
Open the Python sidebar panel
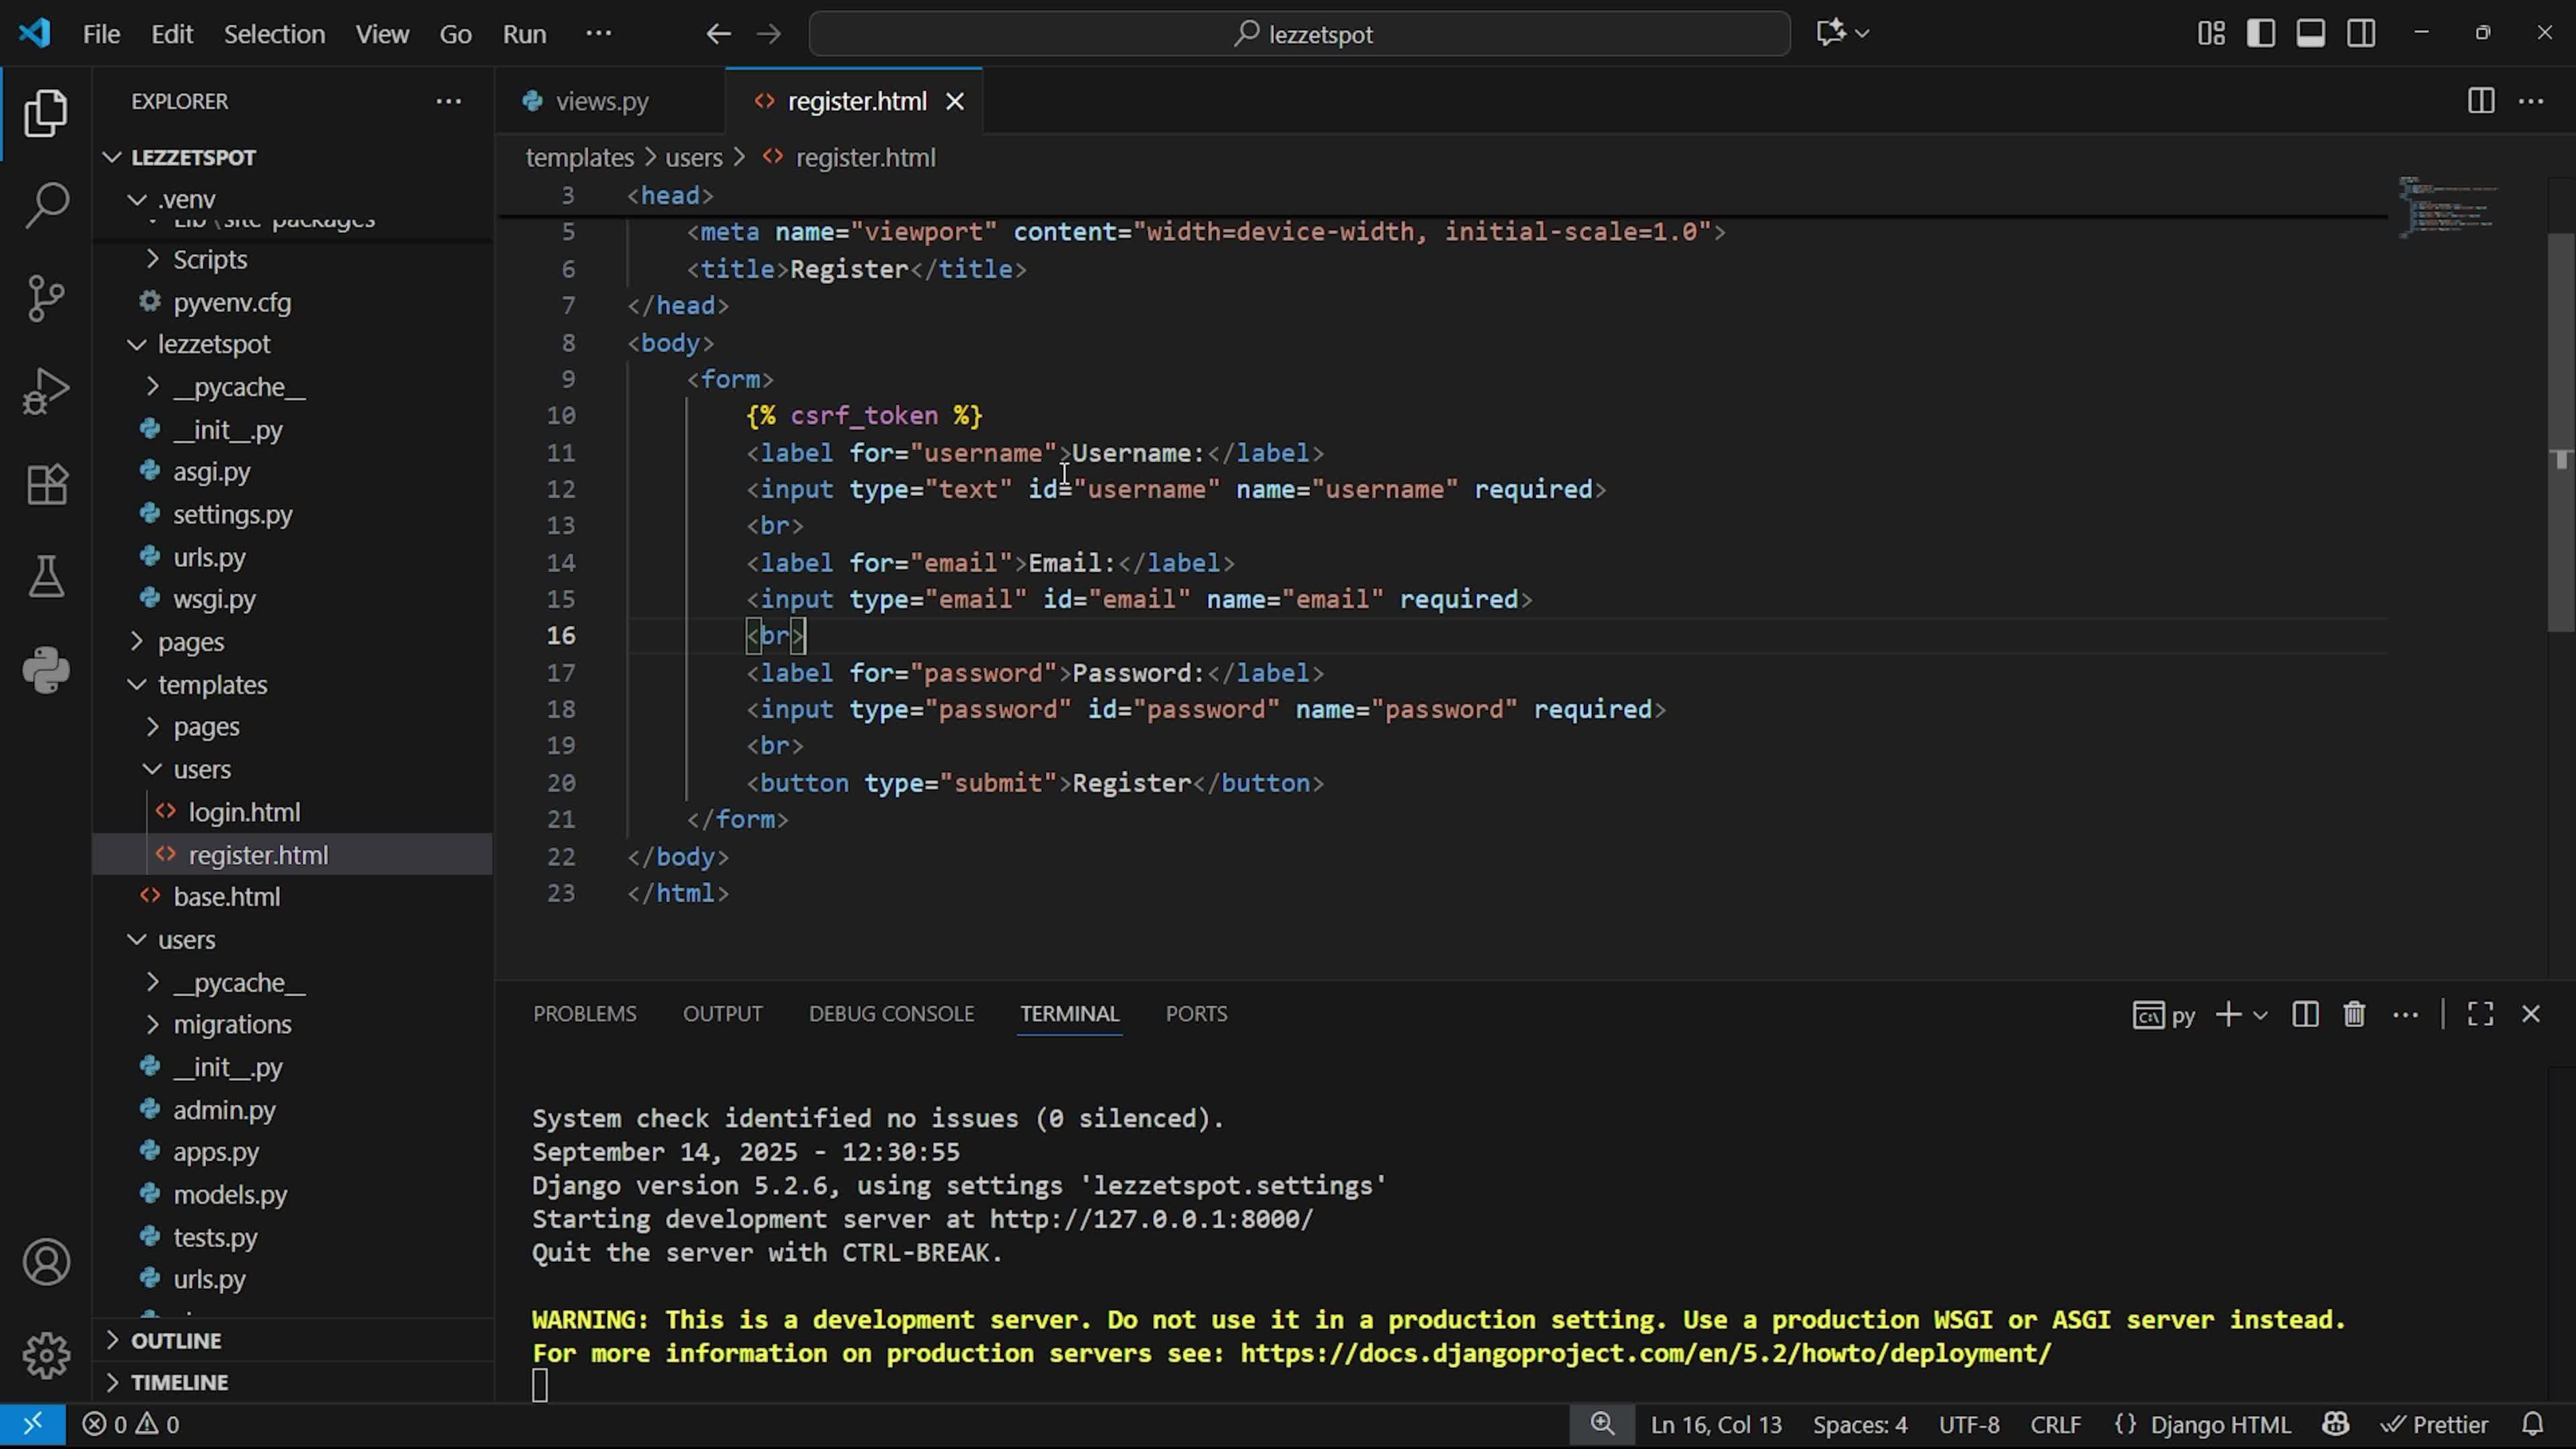click(46, 670)
